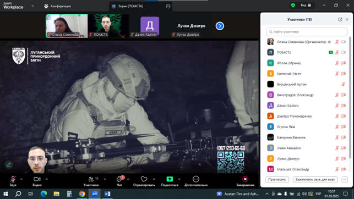Image resolution: width=354 pixels, height=199 pixels.
Task: Open the Chat panel icon
Action: click(119, 179)
